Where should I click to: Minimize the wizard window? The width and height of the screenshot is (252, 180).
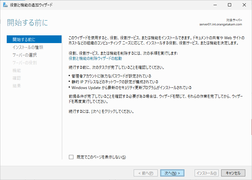pos(215,5)
